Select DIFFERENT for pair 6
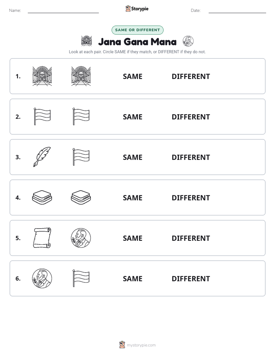 coord(191,279)
